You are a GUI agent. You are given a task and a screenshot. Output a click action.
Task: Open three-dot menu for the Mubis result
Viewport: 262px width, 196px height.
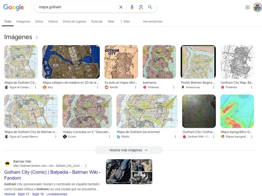coord(175,137)
